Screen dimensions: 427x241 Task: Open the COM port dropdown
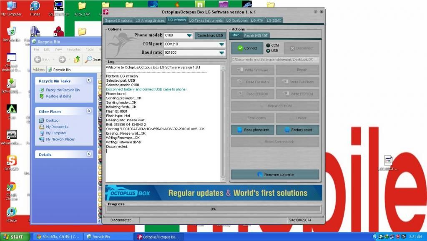(222, 44)
